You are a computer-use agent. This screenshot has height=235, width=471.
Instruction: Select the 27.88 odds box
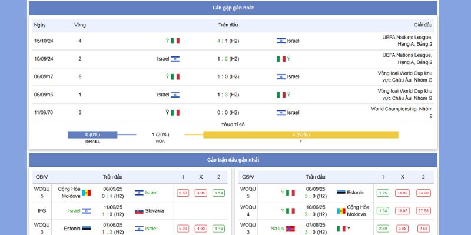[423, 211]
